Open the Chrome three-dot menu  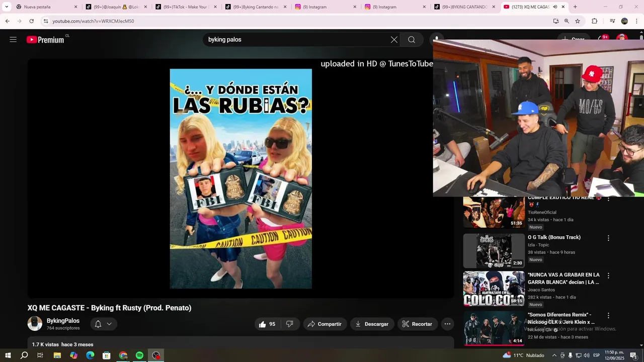(x=636, y=21)
